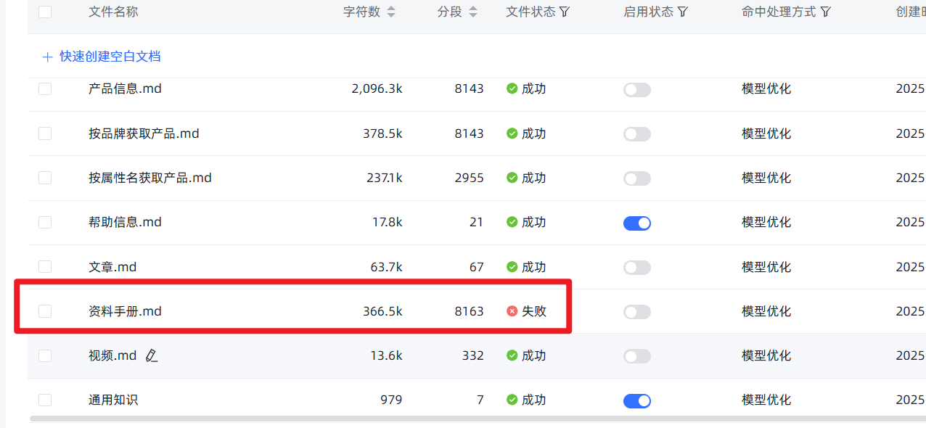This screenshot has width=926, height=428.
Task: Open the file 按品牌获取产品.md
Action: (144, 133)
